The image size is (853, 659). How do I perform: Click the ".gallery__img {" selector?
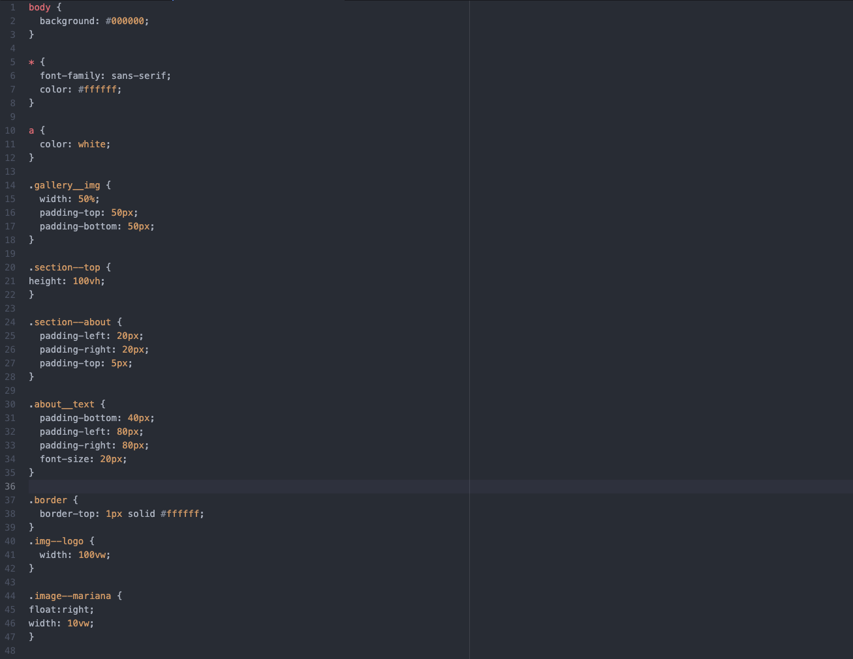tap(70, 185)
